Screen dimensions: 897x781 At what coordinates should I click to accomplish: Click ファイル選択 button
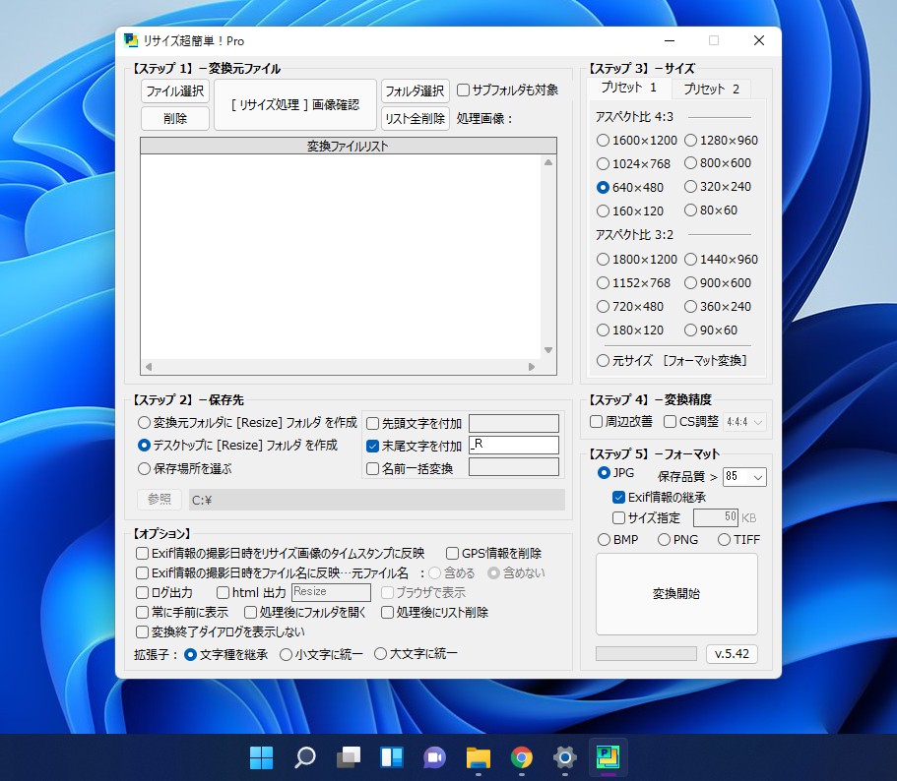click(x=175, y=90)
